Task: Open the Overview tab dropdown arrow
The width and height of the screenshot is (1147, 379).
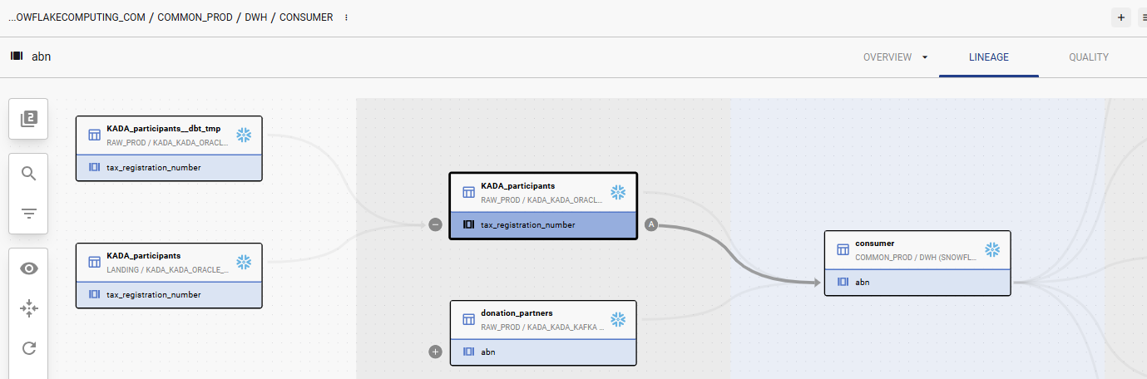Action: [x=924, y=57]
